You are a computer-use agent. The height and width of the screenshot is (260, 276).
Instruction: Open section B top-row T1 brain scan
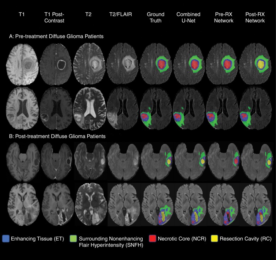pyautogui.click(x=23, y=162)
